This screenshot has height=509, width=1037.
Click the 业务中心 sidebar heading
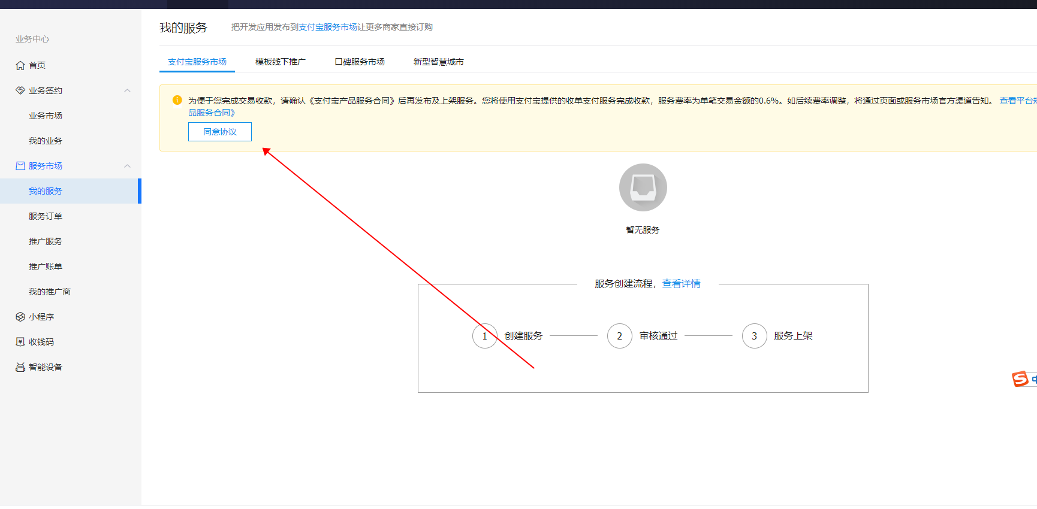(x=32, y=39)
